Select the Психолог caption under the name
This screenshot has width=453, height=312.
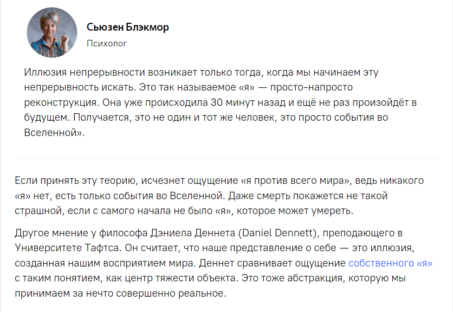(x=107, y=43)
